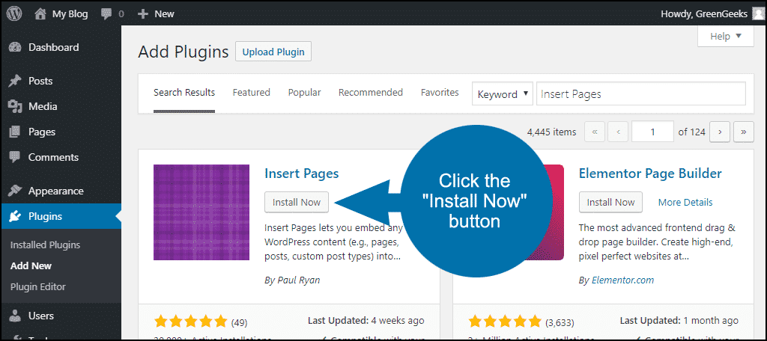Go to previous results page
The image size is (767, 341).
(x=618, y=132)
